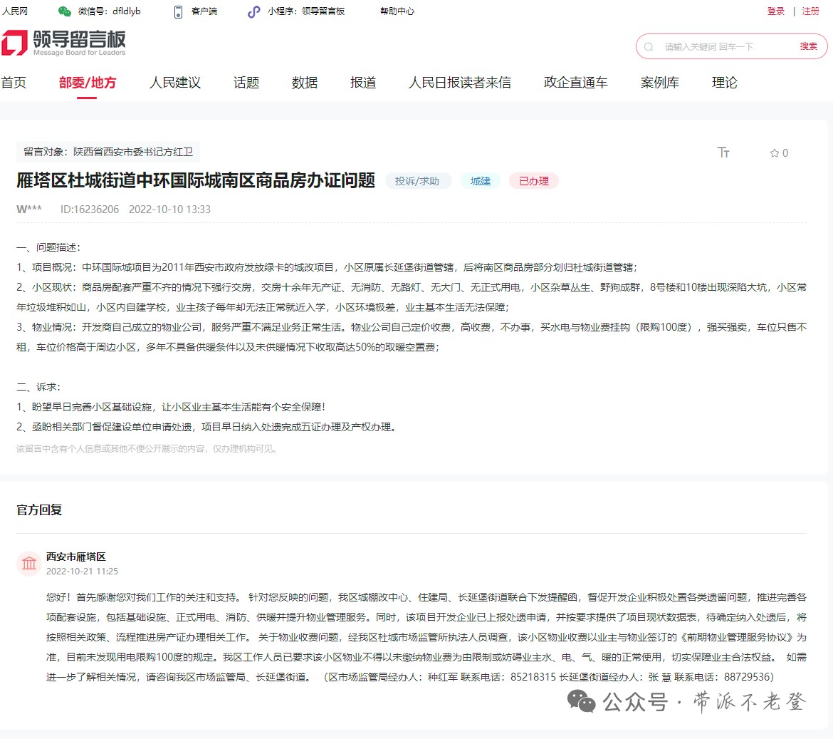The image size is (833, 739).
Task: Click the mini program link icon
Action: 253,11
